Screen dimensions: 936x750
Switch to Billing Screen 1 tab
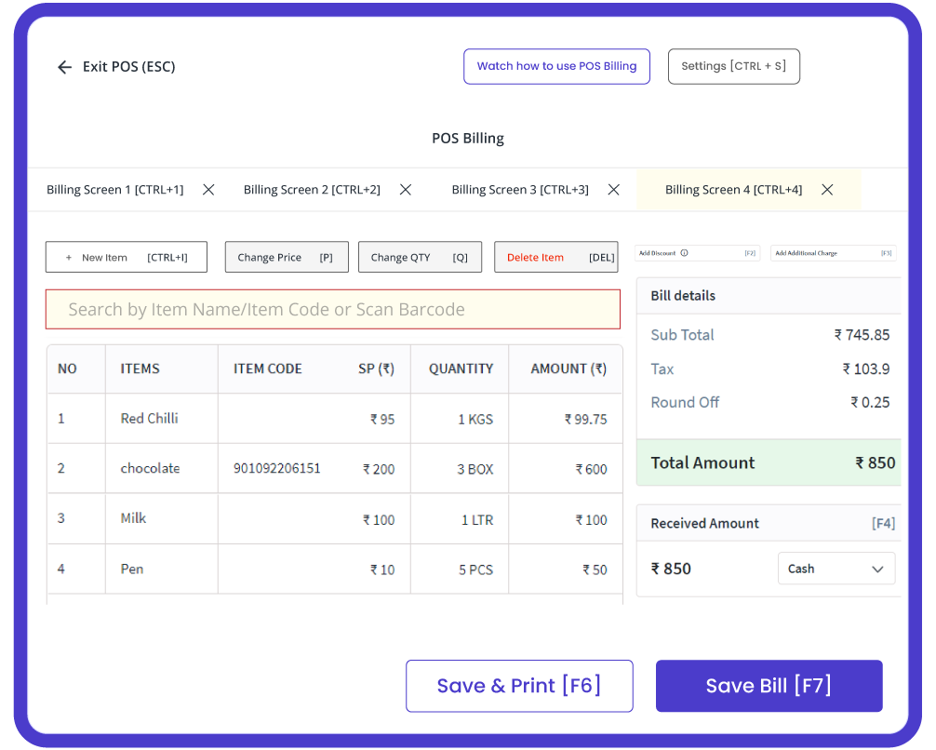[x=114, y=189]
